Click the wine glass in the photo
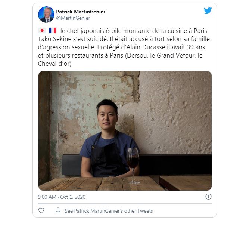The height and width of the screenshot is (225, 240). click(x=133, y=166)
